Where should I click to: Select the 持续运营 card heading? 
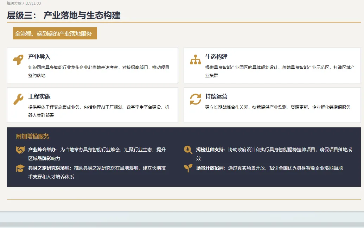coord(216,96)
